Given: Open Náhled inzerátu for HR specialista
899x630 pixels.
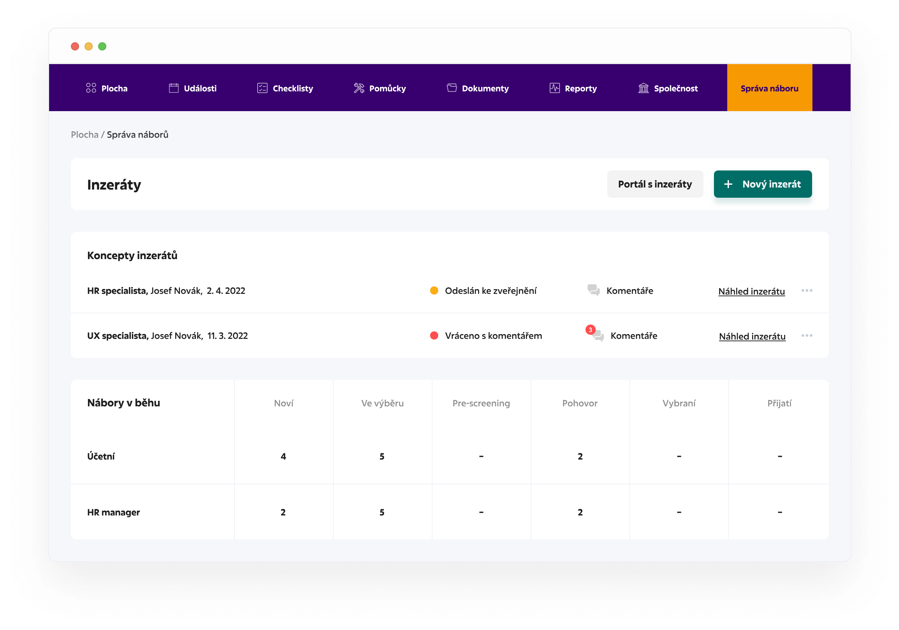Looking at the screenshot, I should click(x=751, y=291).
